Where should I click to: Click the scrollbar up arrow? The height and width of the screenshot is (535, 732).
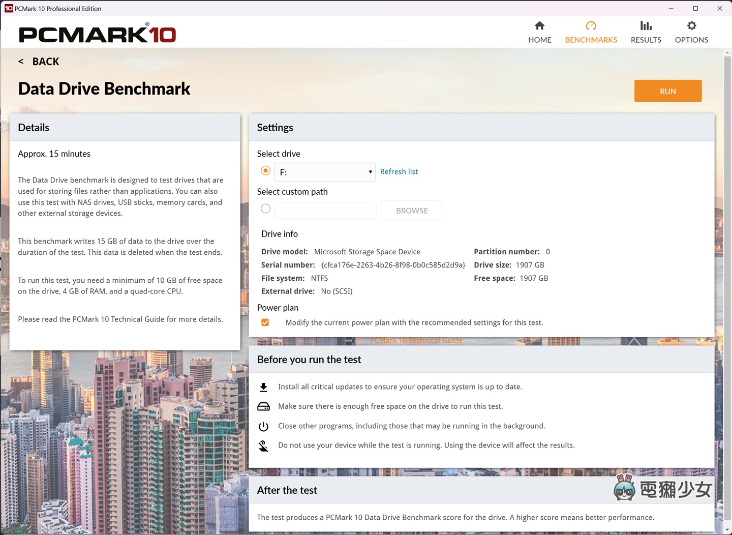point(727,52)
